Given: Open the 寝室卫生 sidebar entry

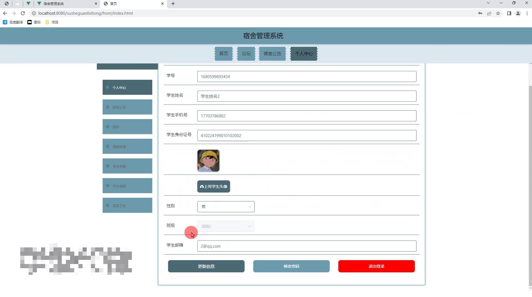Looking at the screenshot, I should [127, 205].
